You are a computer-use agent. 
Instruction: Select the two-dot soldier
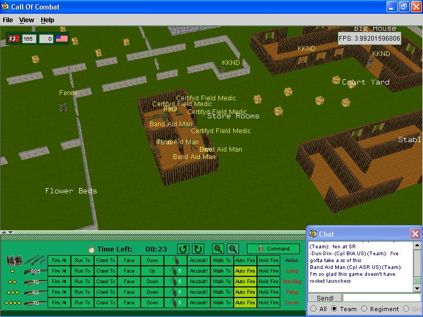[12, 282]
